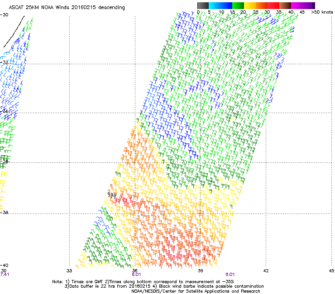Pick the red 30-35 knots legend swatch
Image resolution: width=335 pixels, height=294 pixels.
pos(273,5)
